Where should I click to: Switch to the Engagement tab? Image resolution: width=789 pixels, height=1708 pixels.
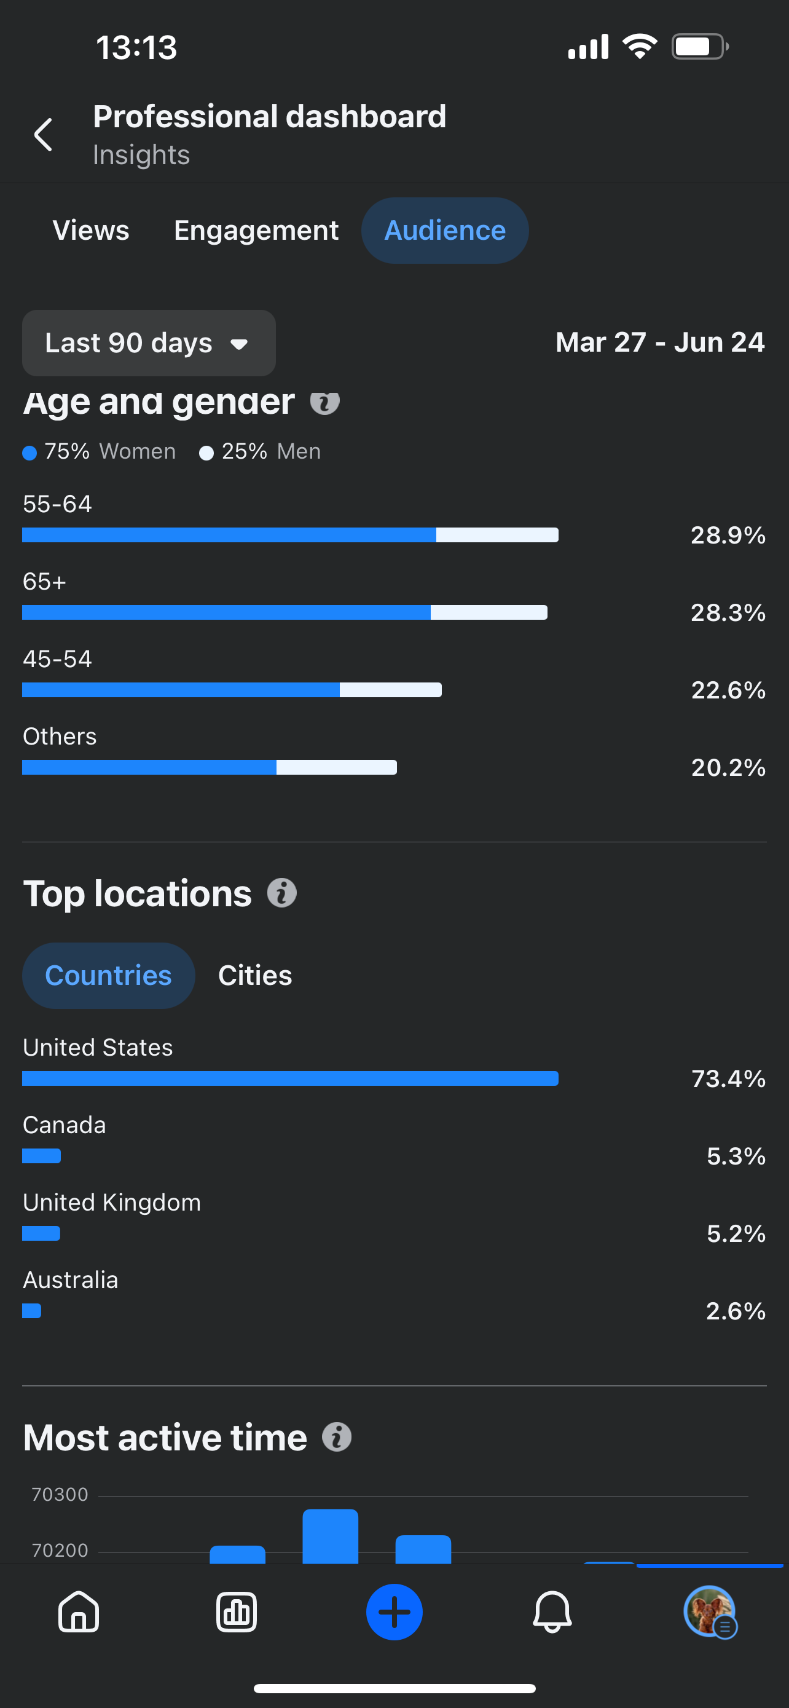click(256, 231)
